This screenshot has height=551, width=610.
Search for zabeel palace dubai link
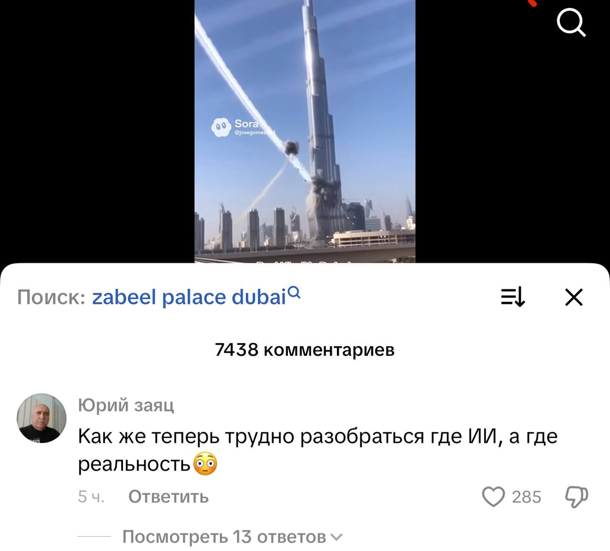coord(189,297)
